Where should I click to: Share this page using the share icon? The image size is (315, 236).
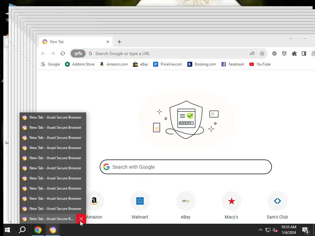click(252, 53)
